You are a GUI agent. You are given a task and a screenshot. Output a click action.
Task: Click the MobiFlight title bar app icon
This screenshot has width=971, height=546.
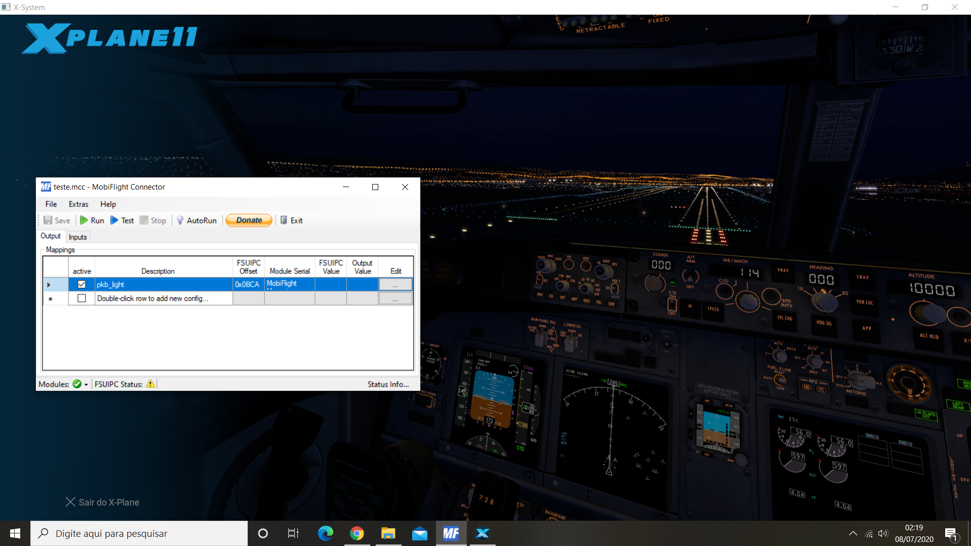click(x=46, y=187)
